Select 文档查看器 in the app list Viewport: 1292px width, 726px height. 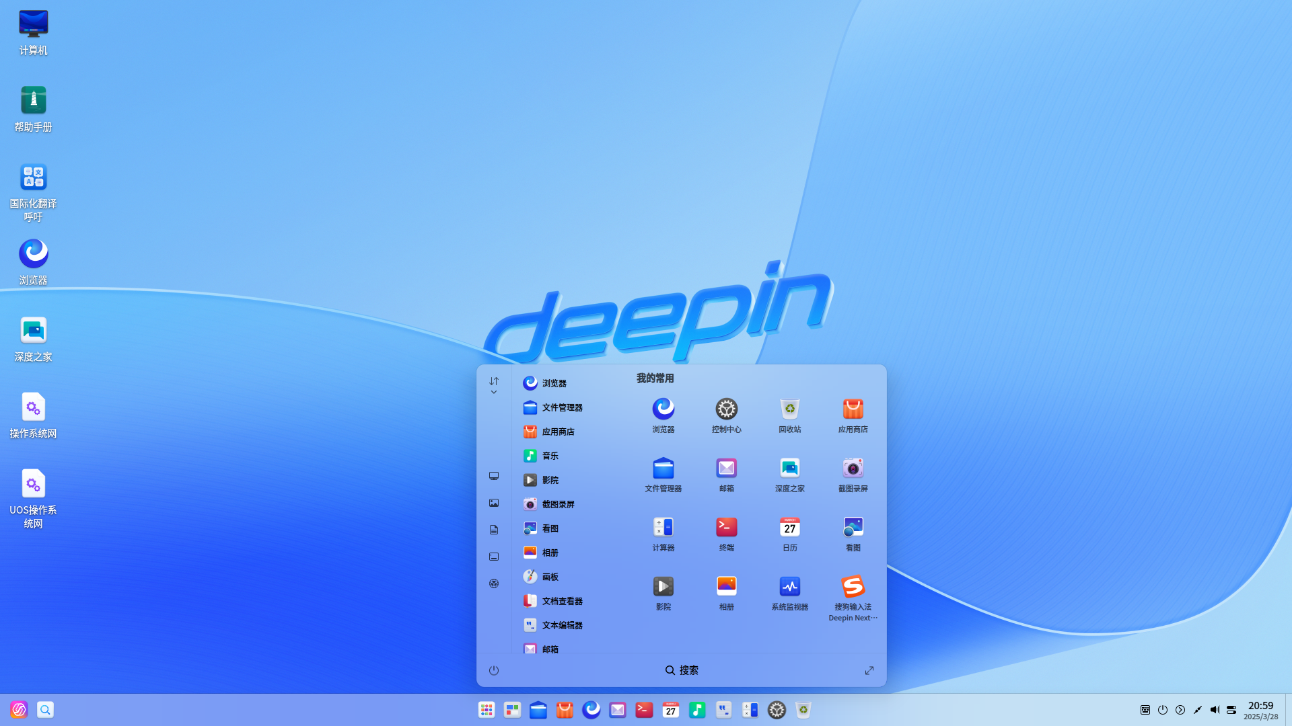569,601
